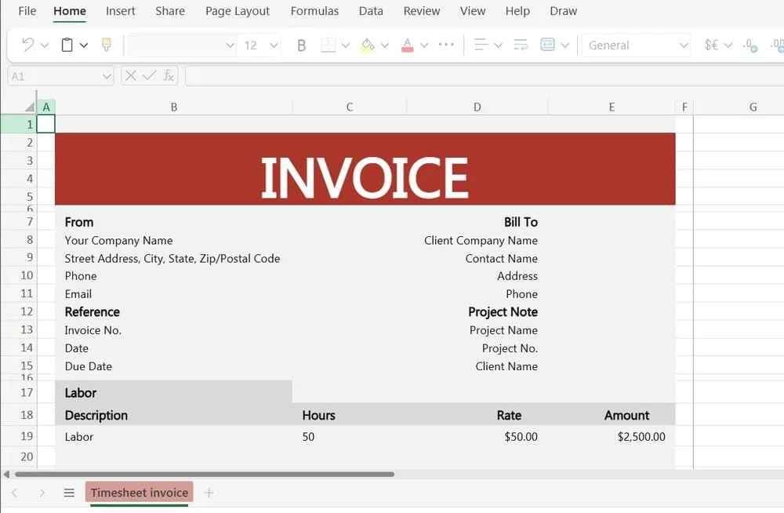This screenshot has width=784, height=513.
Task: Confirm entry with the check mark
Action: coord(147,75)
